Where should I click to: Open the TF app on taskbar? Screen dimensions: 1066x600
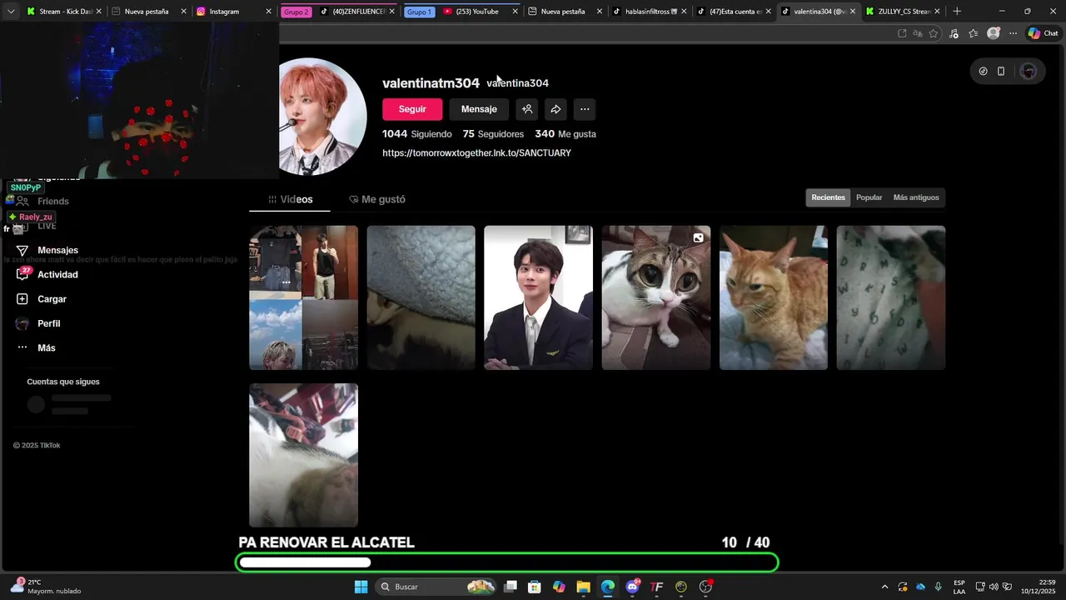[x=656, y=587]
